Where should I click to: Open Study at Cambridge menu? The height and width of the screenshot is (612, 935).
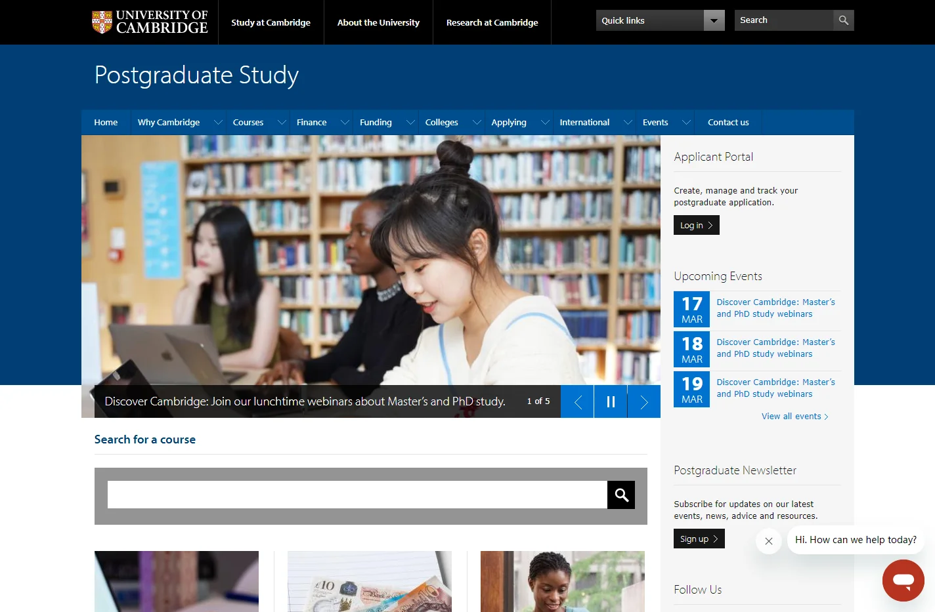tap(271, 22)
